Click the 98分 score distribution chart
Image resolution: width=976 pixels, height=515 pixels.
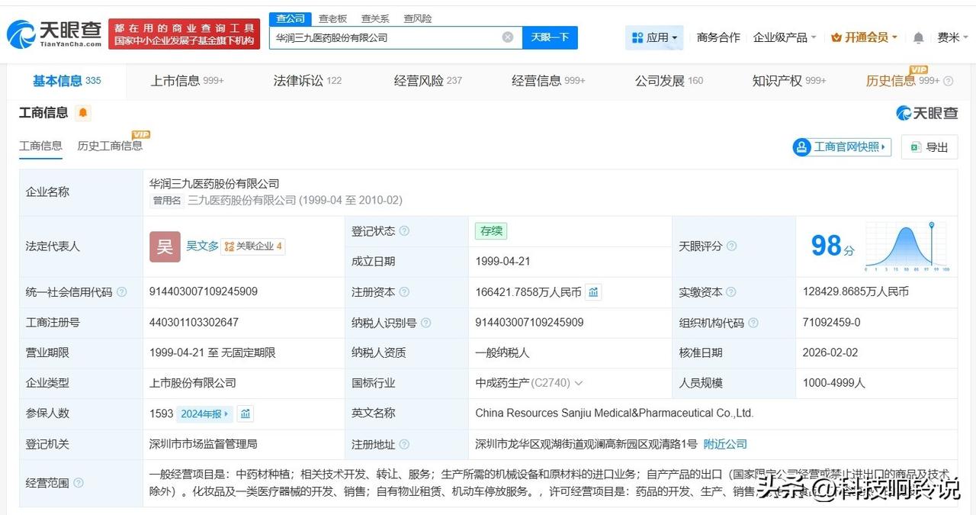point(907,246)
